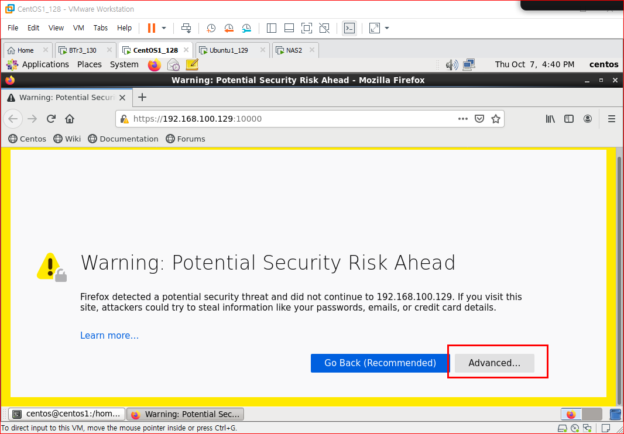Toggle thumbnail bar view icon
This screenshot has height=434, width=624.
point(289,28)
